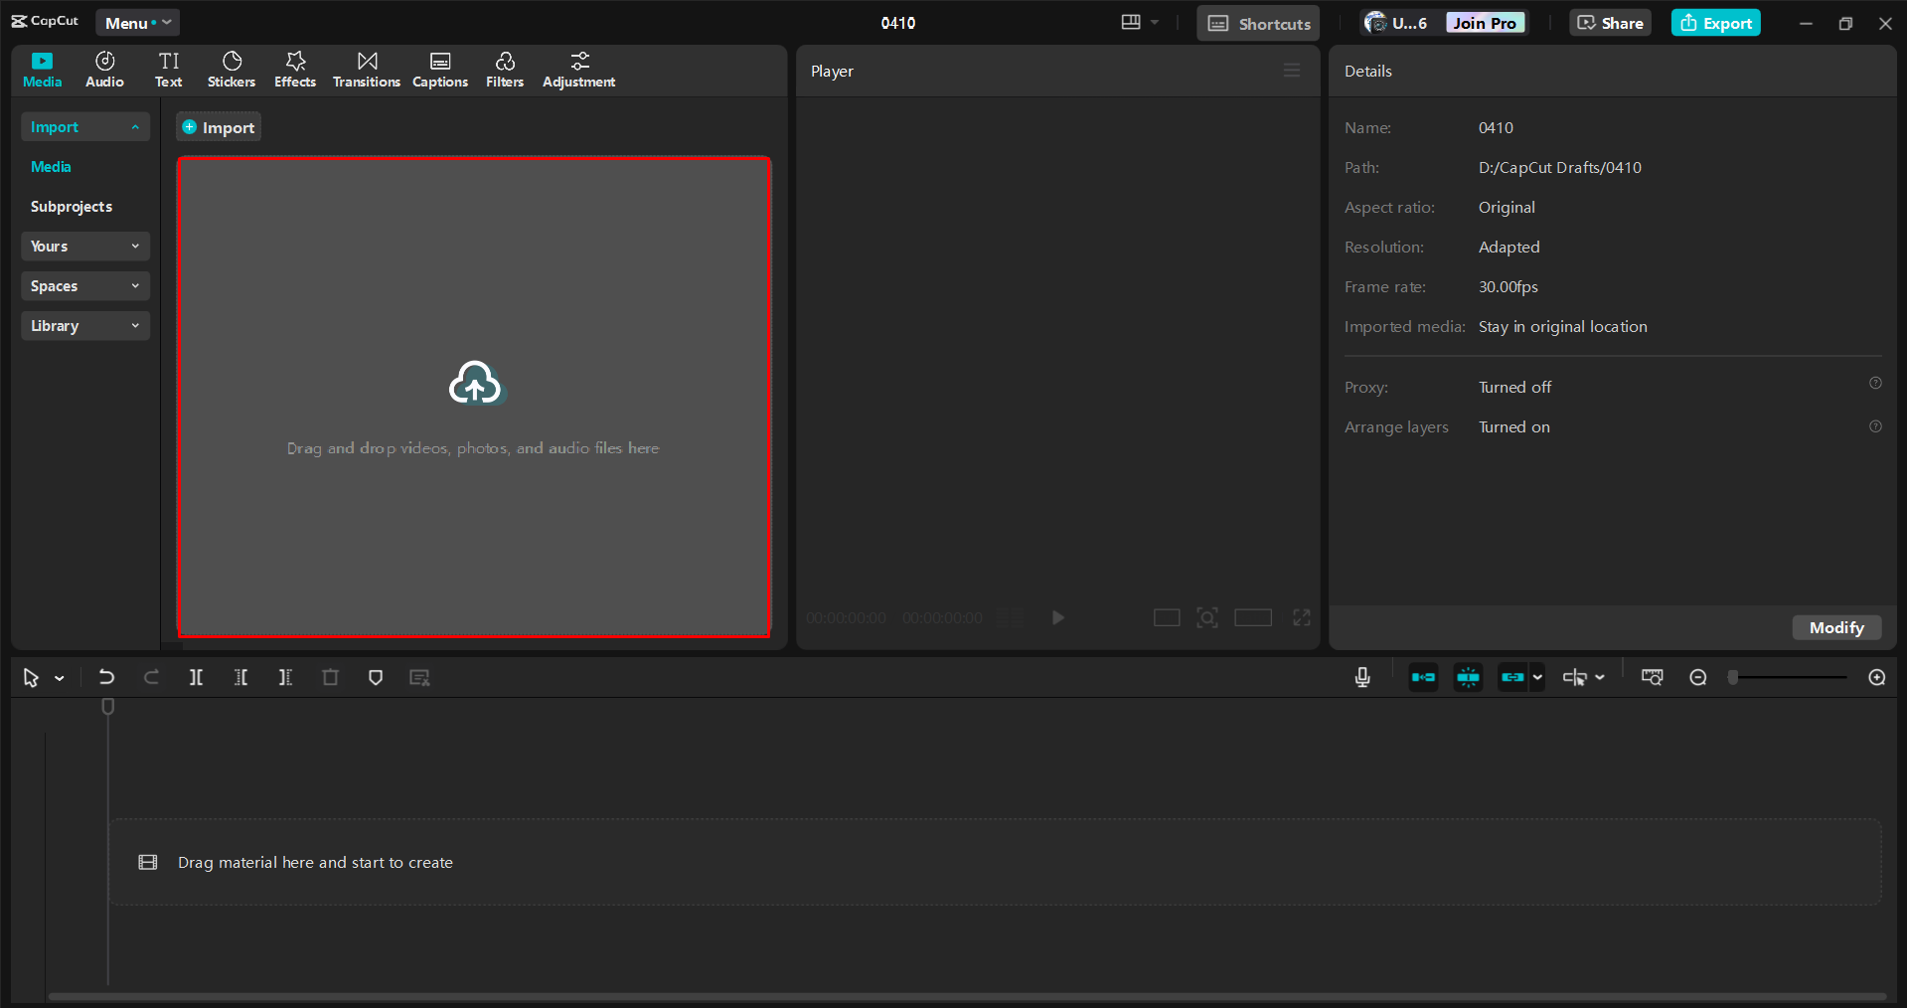Select the Split tool
Image resolution: width=1907 pixels, height=1008 pixels.
pyautogui.click(x=196, y=677)
